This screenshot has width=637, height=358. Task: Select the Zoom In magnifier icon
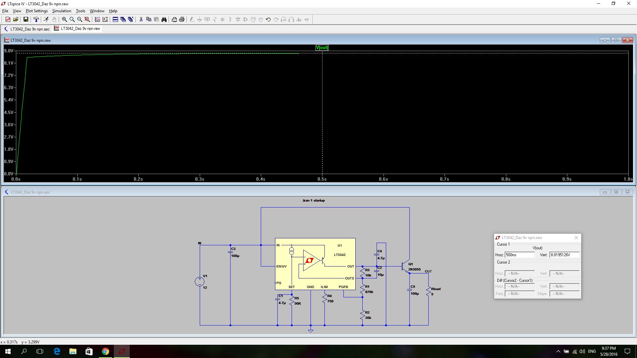click(x=64, y=20)
